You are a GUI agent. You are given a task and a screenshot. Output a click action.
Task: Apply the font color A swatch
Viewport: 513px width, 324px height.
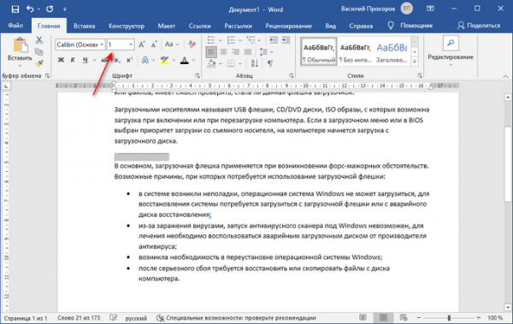[x=184, y=60]
